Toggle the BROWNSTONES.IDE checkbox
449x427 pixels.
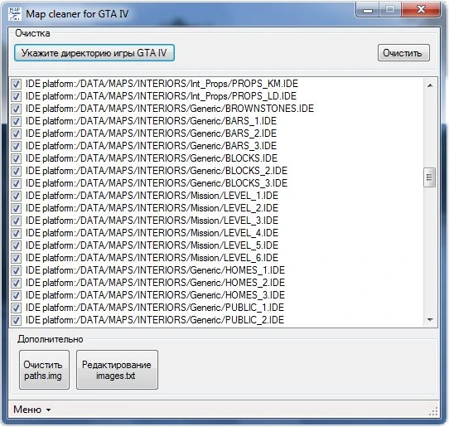[16, 109]
